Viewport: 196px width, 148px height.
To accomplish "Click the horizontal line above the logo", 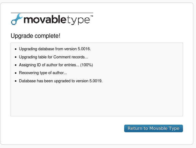I will click(52, 13).
